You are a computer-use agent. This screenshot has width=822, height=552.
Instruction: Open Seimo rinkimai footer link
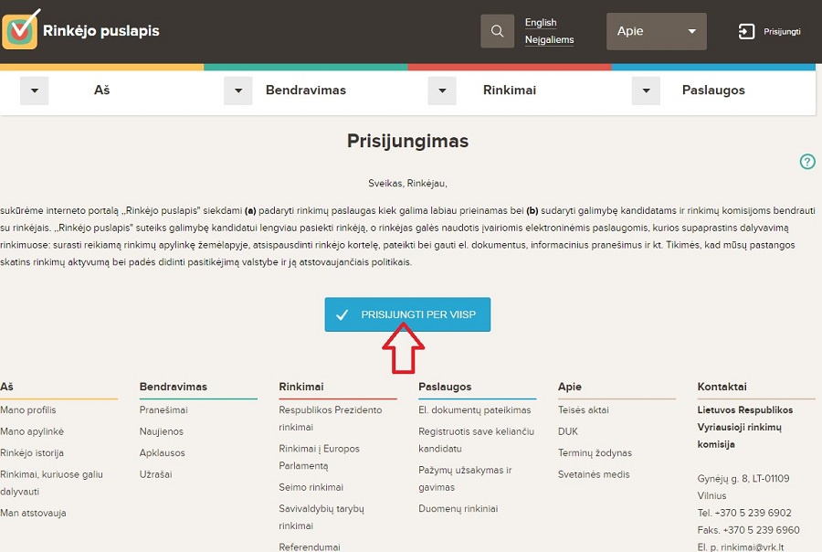click(x=311, y=487)
